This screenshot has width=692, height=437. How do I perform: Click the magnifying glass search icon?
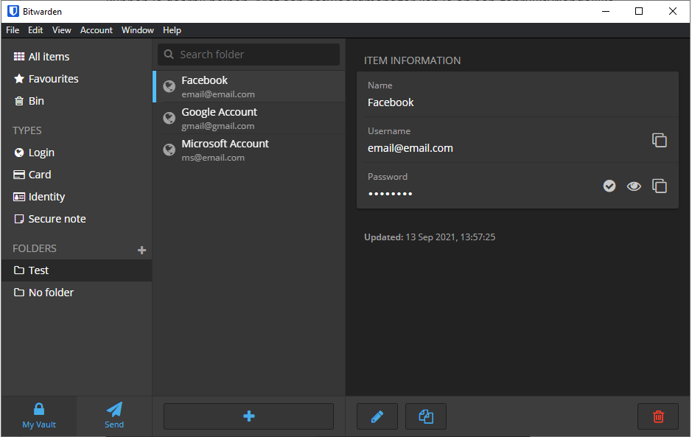(x=169, y=55)
